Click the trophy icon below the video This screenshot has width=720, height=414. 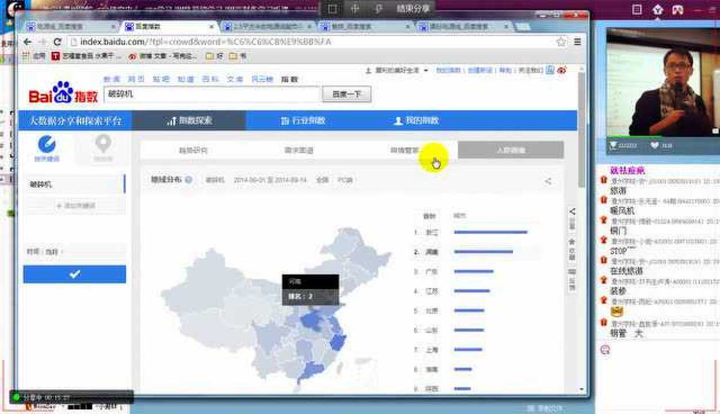pyautogui.click(x=614, y=145)
